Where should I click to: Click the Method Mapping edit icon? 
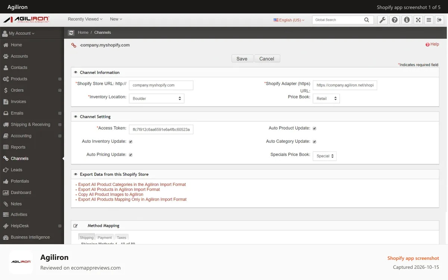[x=75, y=226]
